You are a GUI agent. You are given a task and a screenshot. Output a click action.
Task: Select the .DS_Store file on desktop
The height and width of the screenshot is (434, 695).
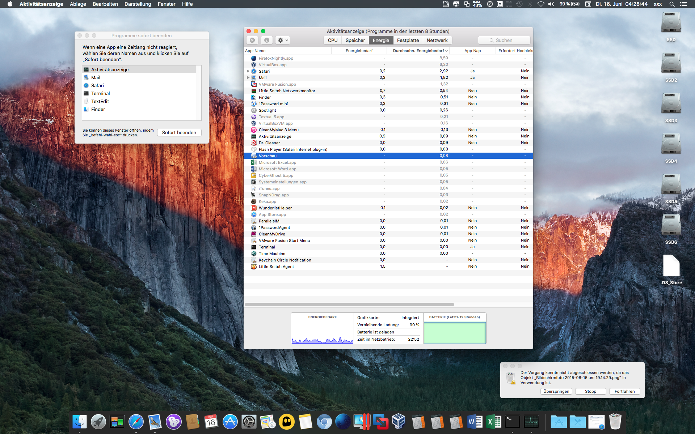[x=671, y=270]
